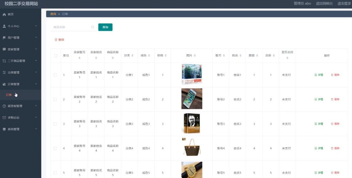This screenshot has height=178, width=352.
Task: Click the book cover thumbnail in row 1
Action: pyautogui.click(x=192, y=74)
